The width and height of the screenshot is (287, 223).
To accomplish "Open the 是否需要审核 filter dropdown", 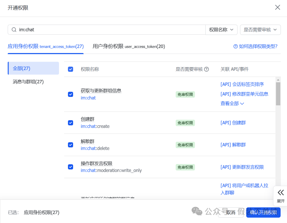I will pos(260,30).
